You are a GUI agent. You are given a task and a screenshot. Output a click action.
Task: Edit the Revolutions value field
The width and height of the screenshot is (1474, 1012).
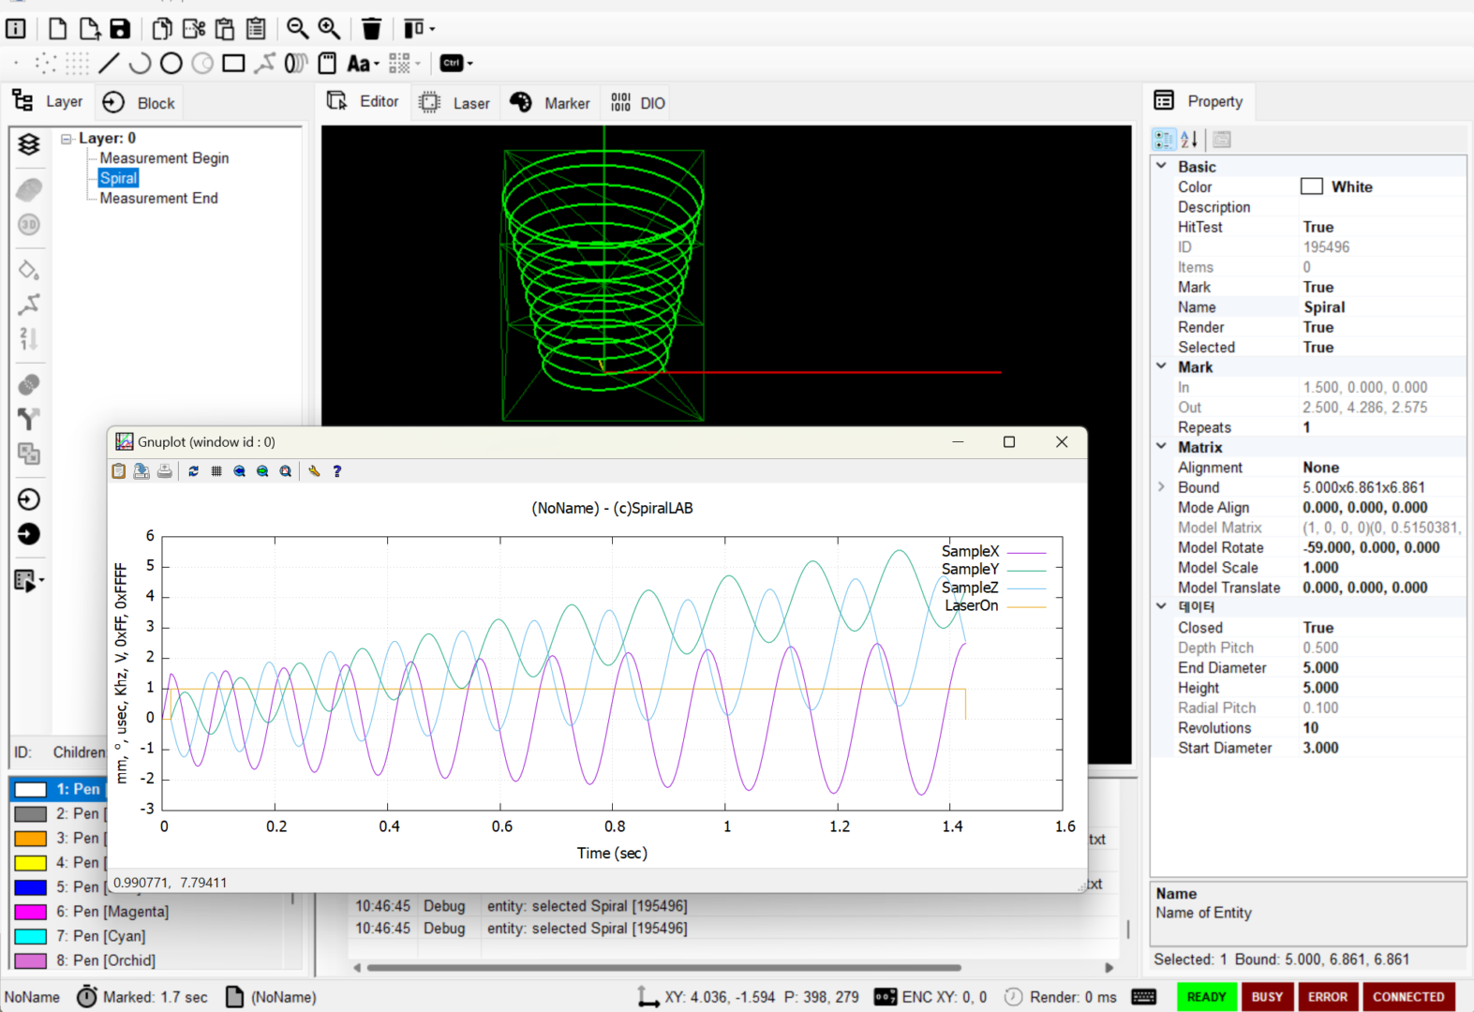coord(1377,728)
